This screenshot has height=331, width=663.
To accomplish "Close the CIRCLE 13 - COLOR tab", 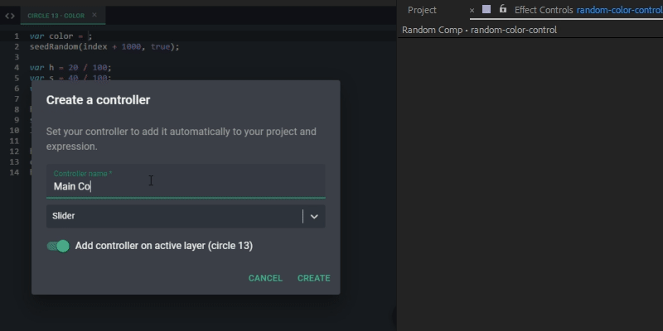I will pos(94,15).
